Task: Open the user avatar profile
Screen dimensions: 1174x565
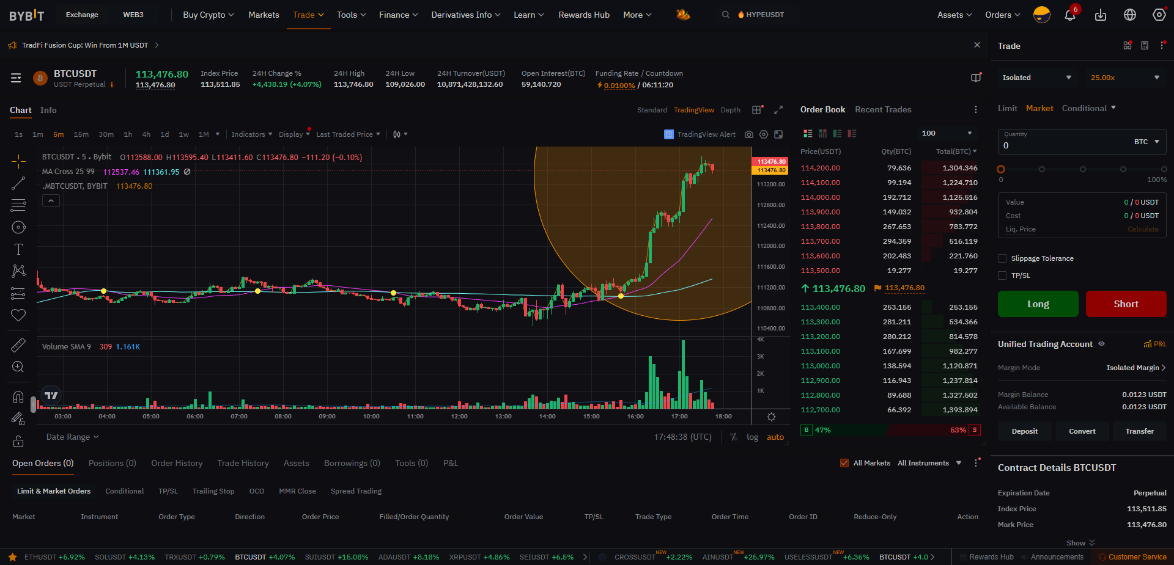Action: [1042, 15]
